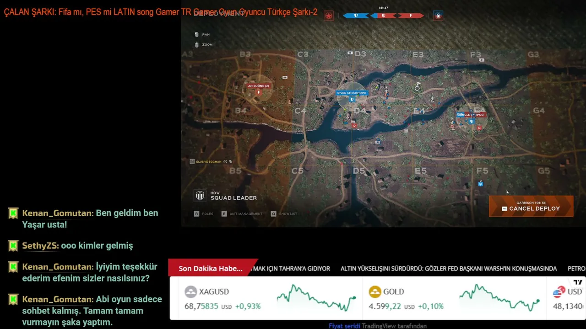The width and height of the screenshot is (586, 329).
Task: Open the Fiyat şeridi link
Action: coord(344,326)
